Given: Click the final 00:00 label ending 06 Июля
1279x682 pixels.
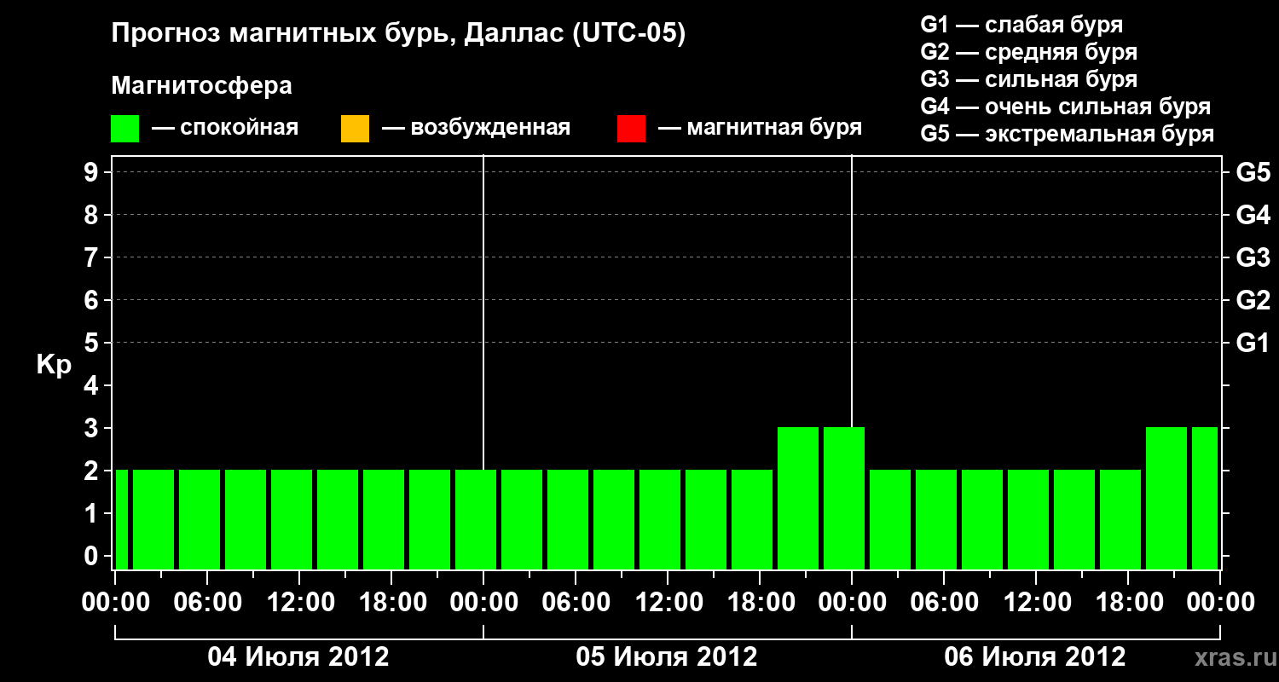Looking at the screenshot, I should tap(1221, 602).
